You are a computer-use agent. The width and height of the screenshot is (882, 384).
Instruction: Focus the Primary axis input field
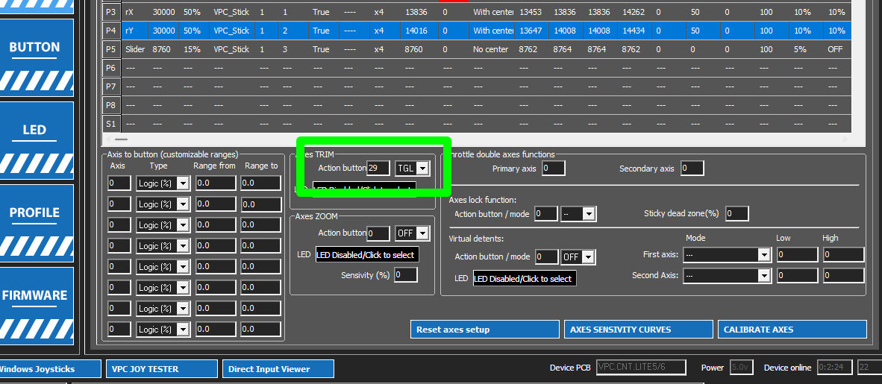pos(554,168)
